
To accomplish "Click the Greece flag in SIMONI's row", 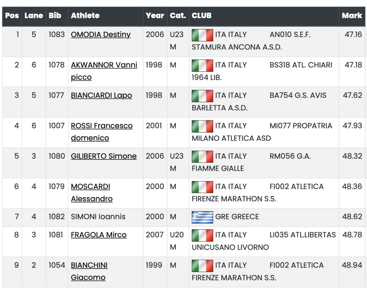I will pyautogui.click(x=202, y=217).
